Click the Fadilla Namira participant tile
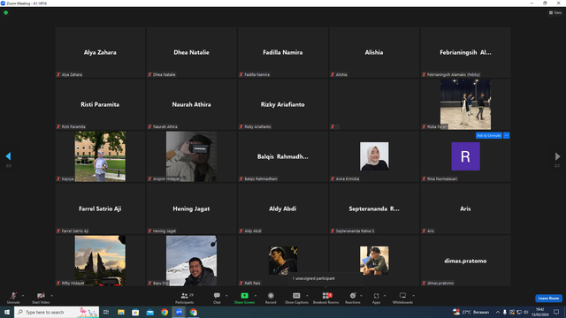Image resolution: width=566 pixels, height=318 pixels. coord(283,52)
